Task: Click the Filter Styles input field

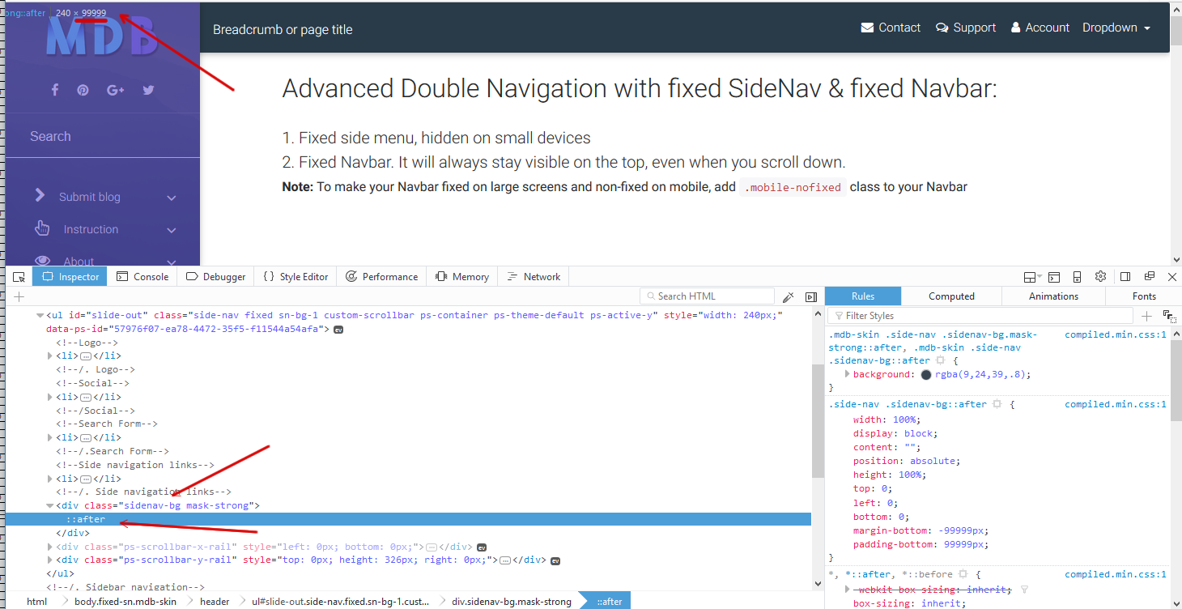Action: click(980, 316)
